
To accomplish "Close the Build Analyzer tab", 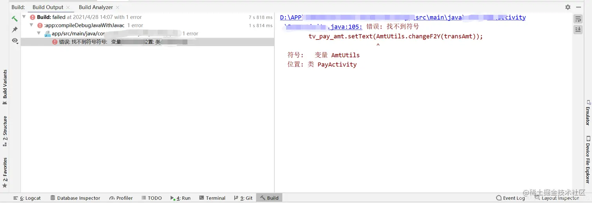I will click(x=118, y=7).
